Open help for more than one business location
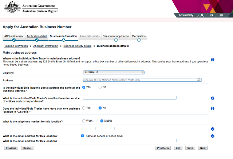The image size is (233, 159). tap(213, 109)
